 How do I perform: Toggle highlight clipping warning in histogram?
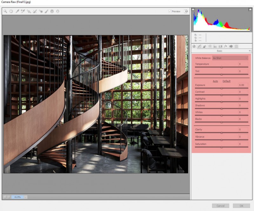(250, 10)
